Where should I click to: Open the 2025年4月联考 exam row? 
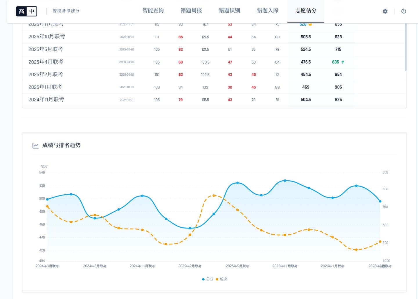coord(46,62)
